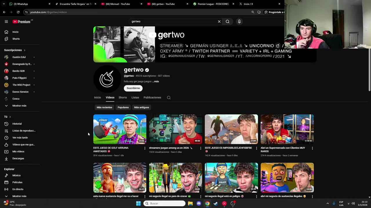Screen dimensions: 371x208
Task: Expand the Tú section chevron
Action: (10, 117)
